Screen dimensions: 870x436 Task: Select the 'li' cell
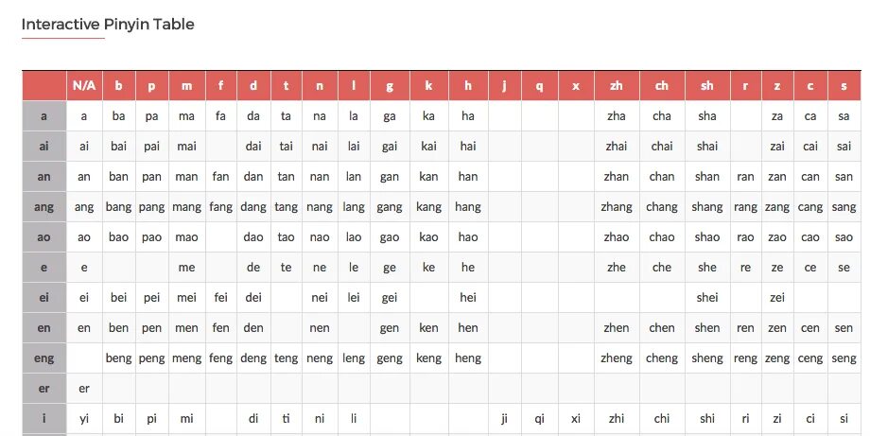354,419
